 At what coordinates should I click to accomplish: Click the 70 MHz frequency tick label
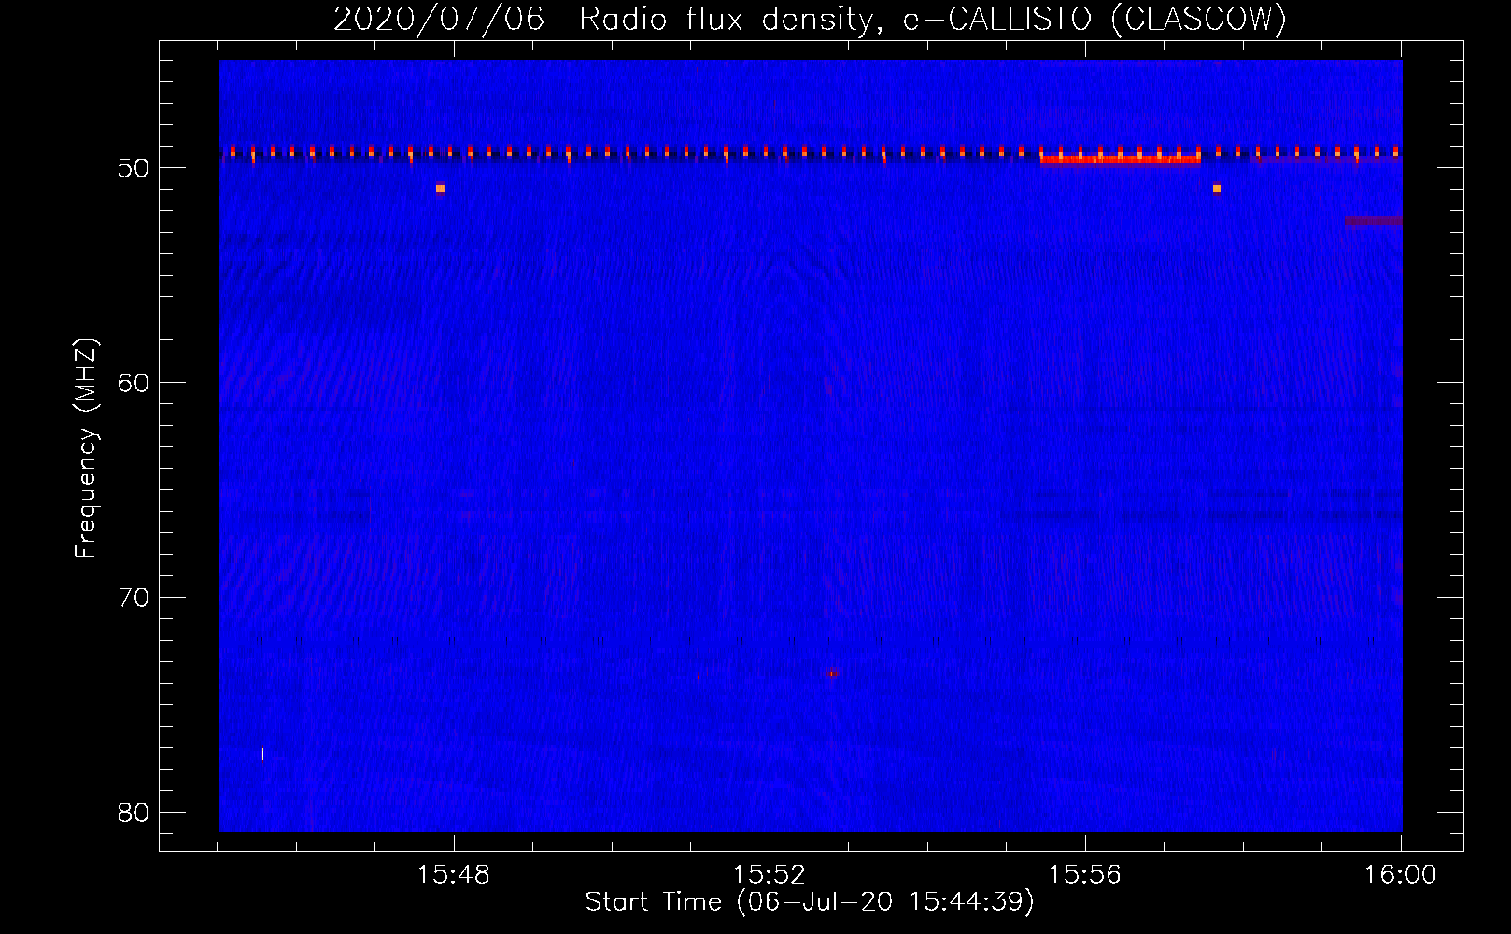pyautogui.click(x=134, y=598)
